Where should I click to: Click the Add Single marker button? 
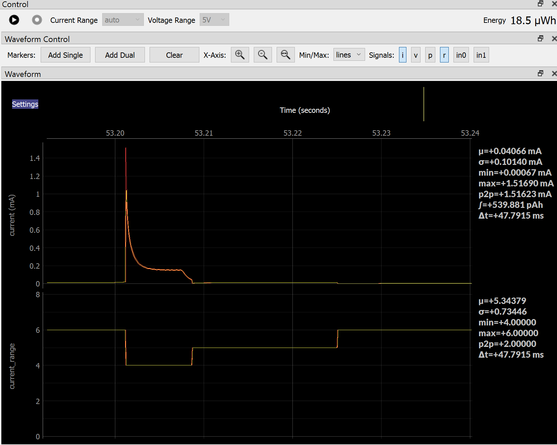coord(66,55)
